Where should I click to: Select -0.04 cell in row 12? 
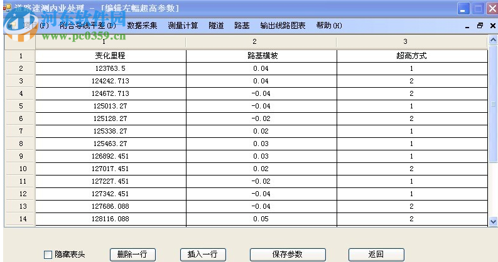tap(261, 194)
